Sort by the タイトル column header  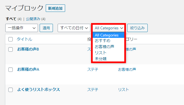24,39
